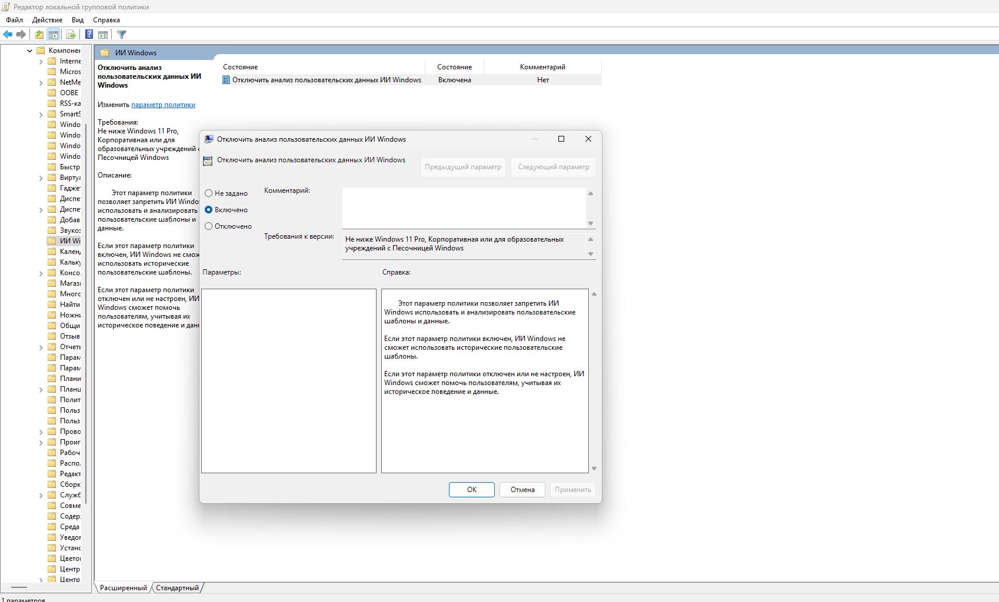This screenshot has height=602, width=999.
Task: Expand the Прово folder node
Action: 41,432
